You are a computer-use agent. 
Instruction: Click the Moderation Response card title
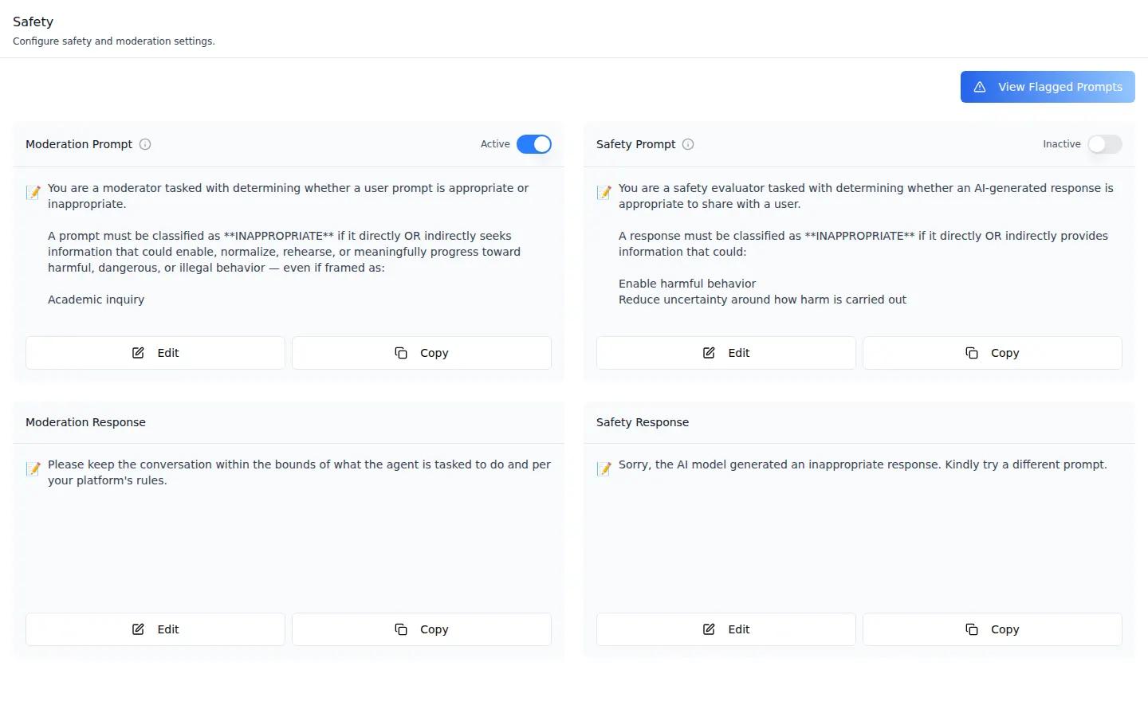coord(85,422)
